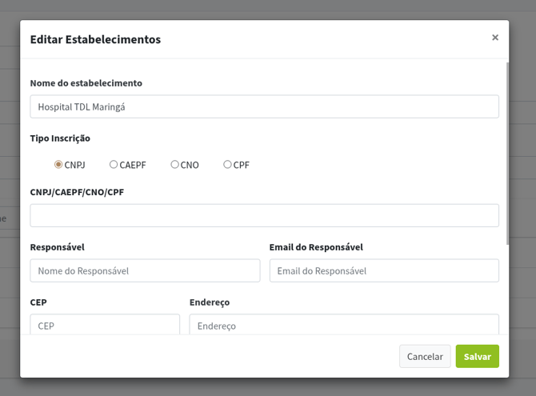
Task: Select the CNPJ radio option
Action: click(58, 165)
